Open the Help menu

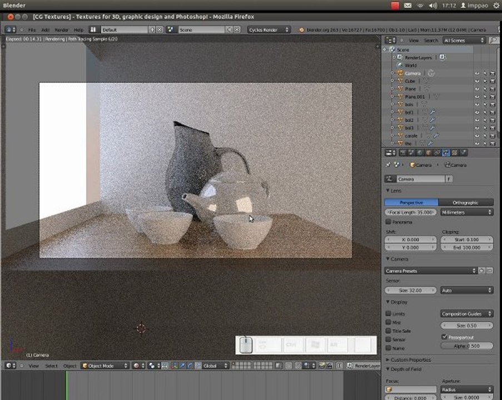(79, 30)
